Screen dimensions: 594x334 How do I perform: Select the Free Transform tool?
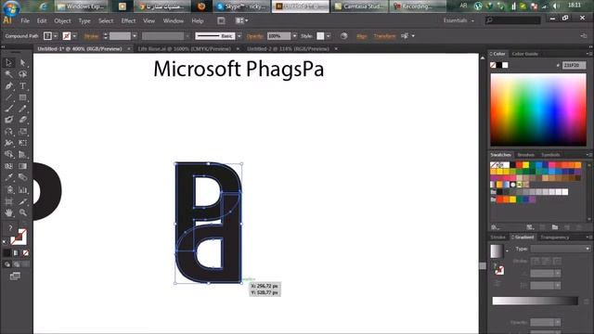click(x=22, y=143)
